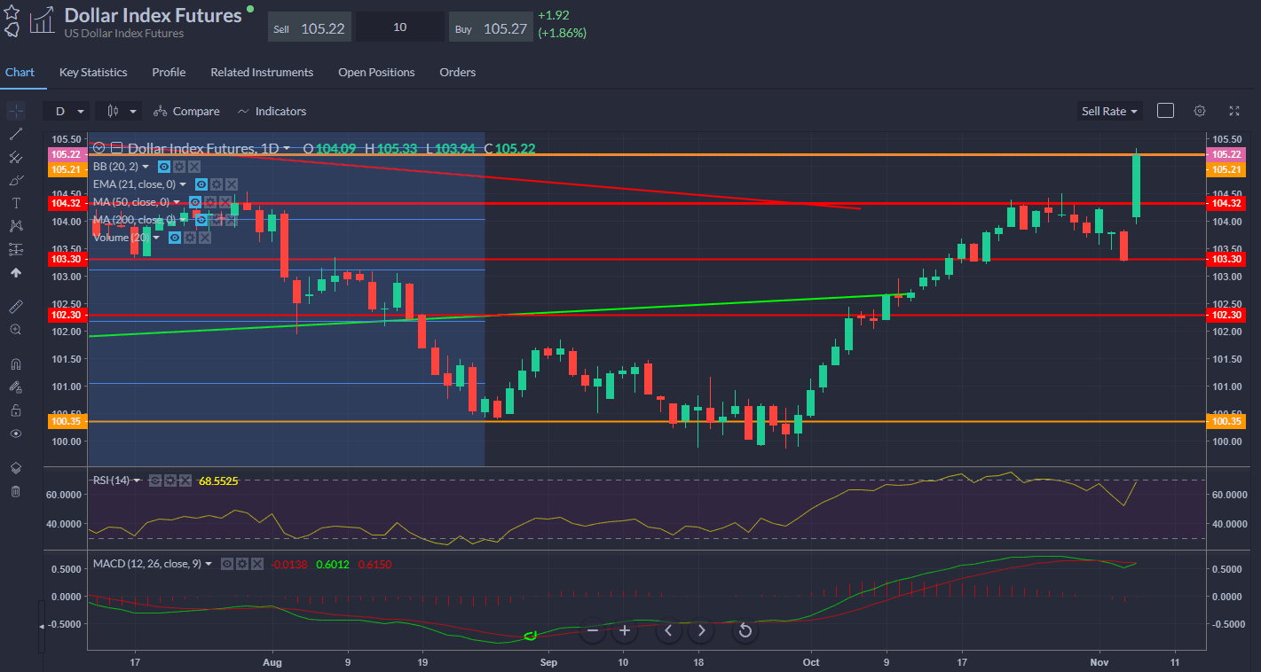Toggle lock-all-drawings padlock in sidebar

tap(16, 410)
